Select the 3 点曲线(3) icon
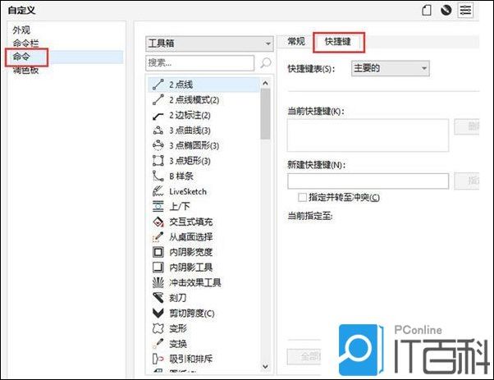 click(x=158, y=130)
